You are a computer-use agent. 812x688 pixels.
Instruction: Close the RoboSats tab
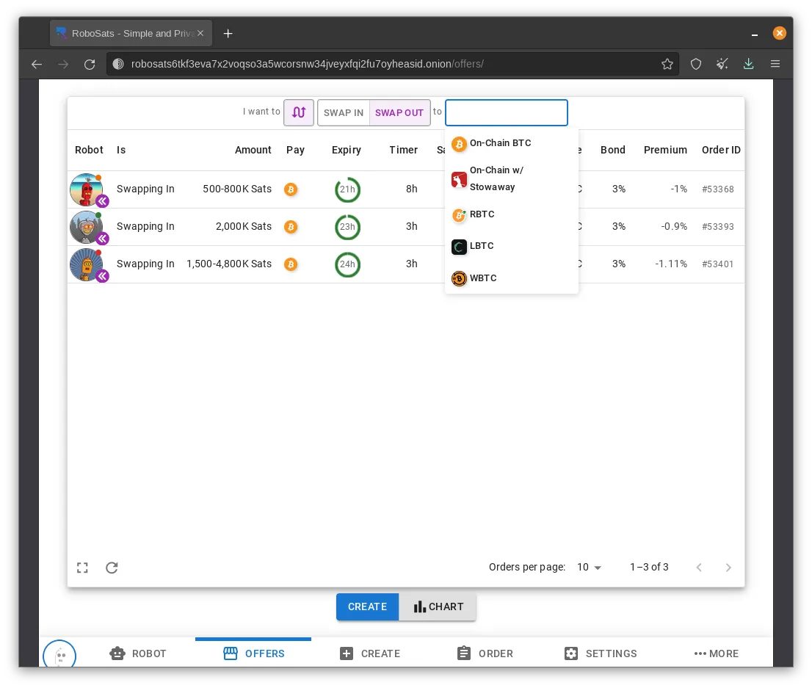[x=200, y=33]
